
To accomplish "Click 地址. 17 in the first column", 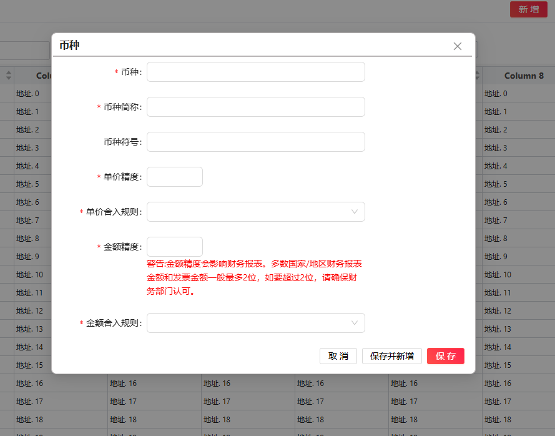I will coord(29,401).
